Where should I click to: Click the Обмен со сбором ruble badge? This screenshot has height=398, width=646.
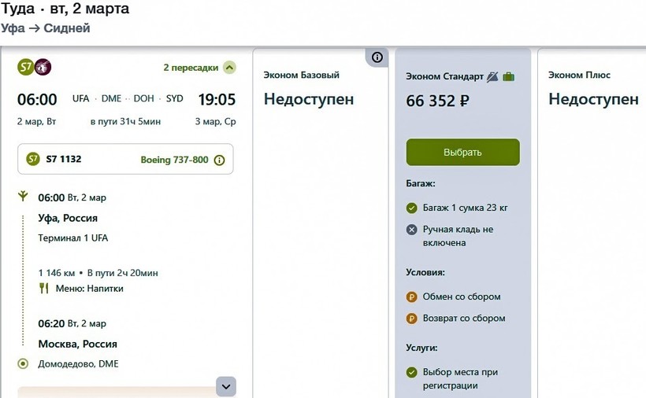[411, 297]
